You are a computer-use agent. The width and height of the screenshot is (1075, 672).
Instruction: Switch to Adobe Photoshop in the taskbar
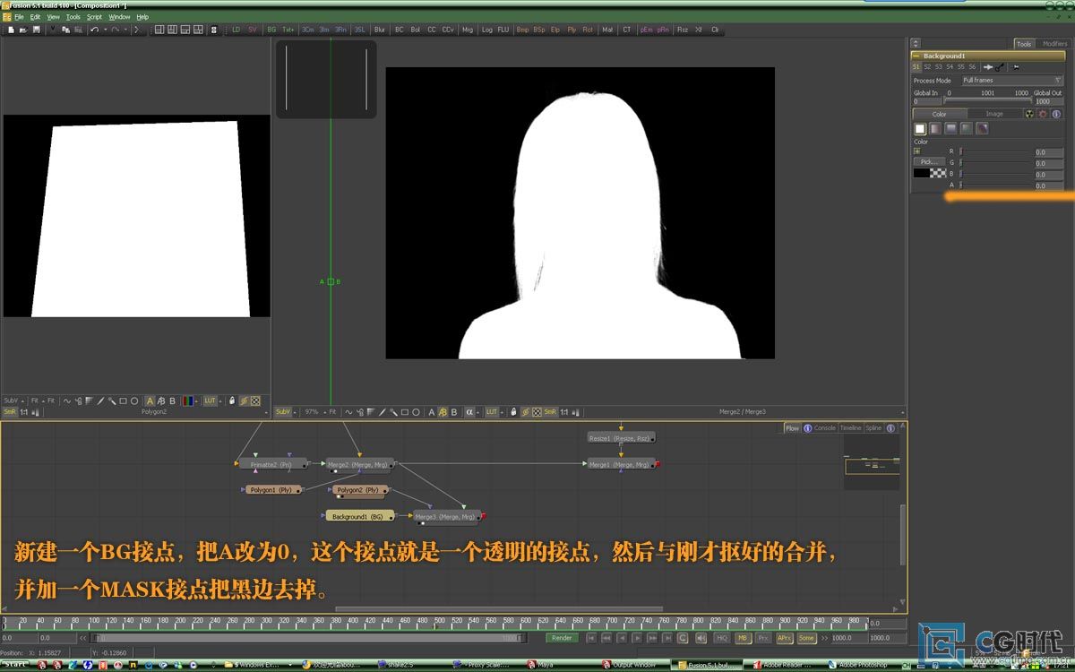click(864, 665)
